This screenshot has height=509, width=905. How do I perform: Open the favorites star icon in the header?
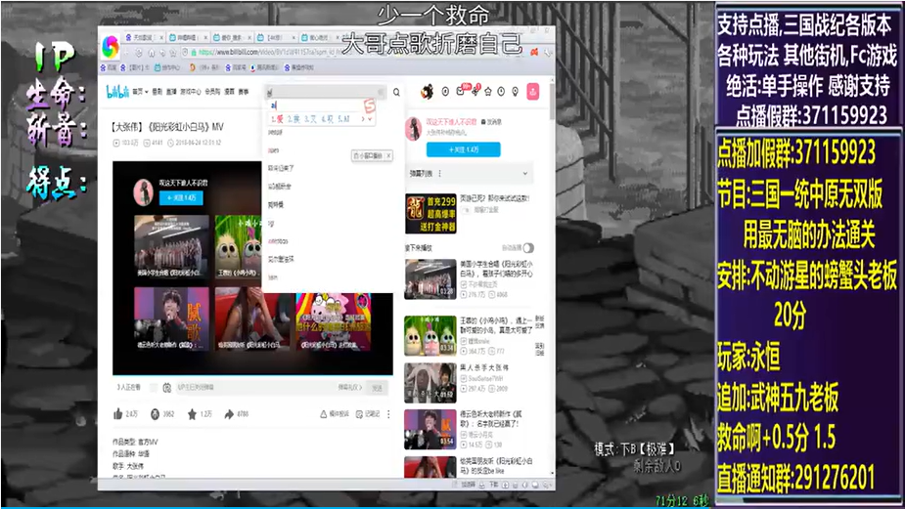[488, 92]
